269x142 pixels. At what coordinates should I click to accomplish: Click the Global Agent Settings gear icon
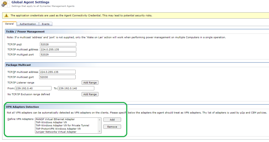point(5,4)
